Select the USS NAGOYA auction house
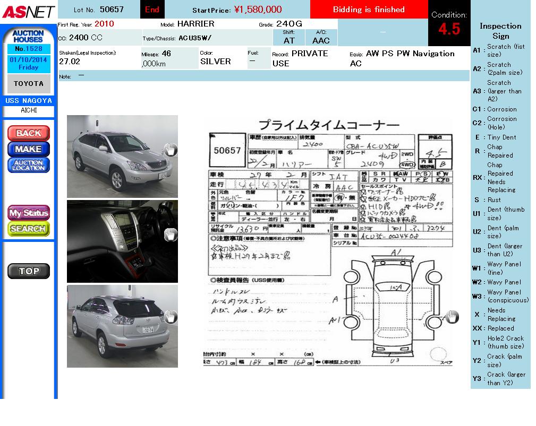The height and width of the screenshot is (426, 536). click(29, 101)
